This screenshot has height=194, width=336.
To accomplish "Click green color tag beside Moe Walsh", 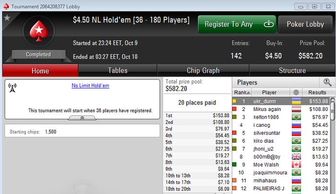I will [234, 164].
